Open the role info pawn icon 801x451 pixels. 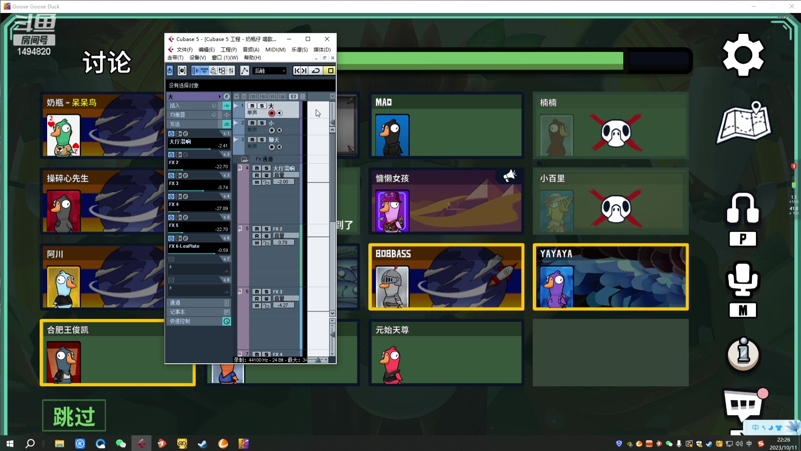click(743, 354)
